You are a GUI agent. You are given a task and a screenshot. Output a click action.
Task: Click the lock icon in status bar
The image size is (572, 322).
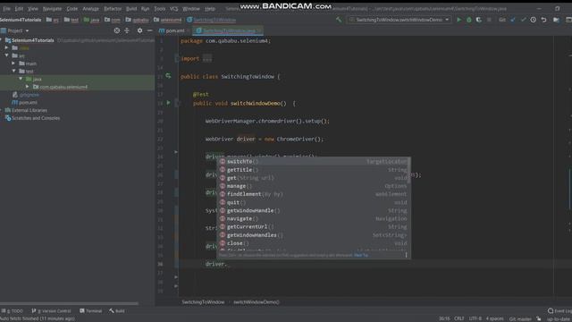539,318
